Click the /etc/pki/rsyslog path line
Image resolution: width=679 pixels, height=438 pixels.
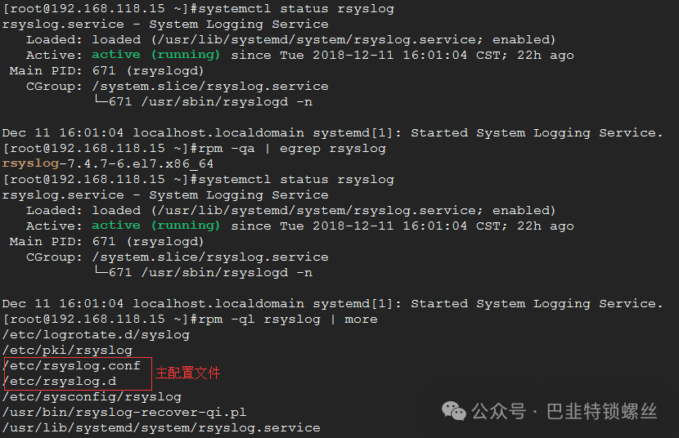click(x=68, y=351)
